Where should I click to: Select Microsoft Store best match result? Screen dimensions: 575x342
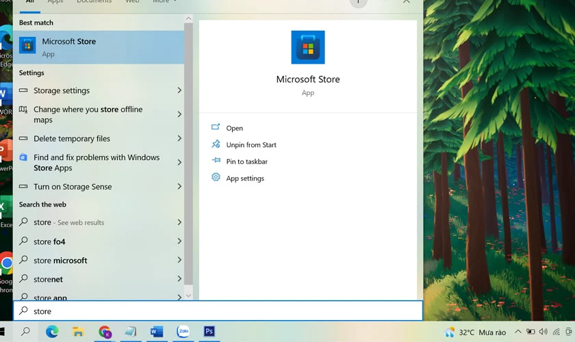tap(99, 47)
